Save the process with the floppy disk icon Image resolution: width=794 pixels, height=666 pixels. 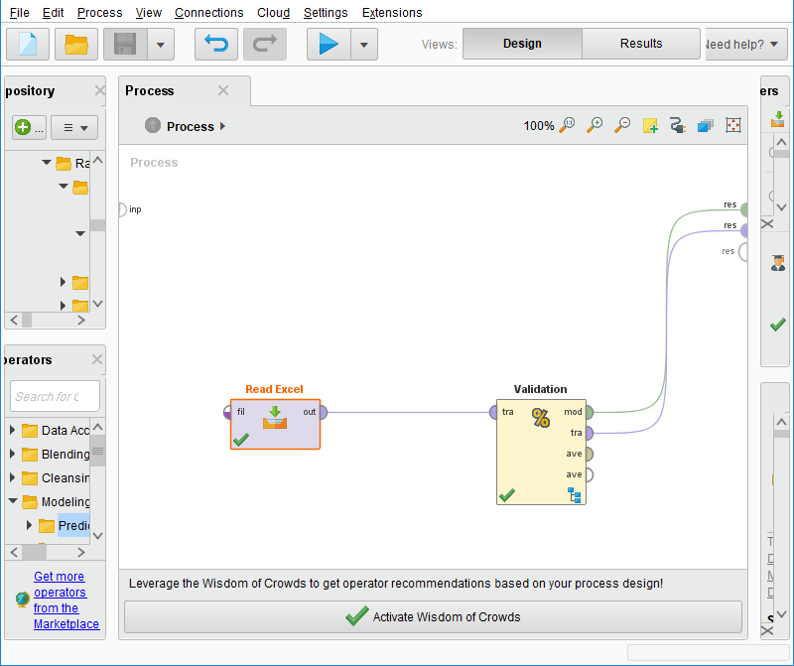(126, 45)
